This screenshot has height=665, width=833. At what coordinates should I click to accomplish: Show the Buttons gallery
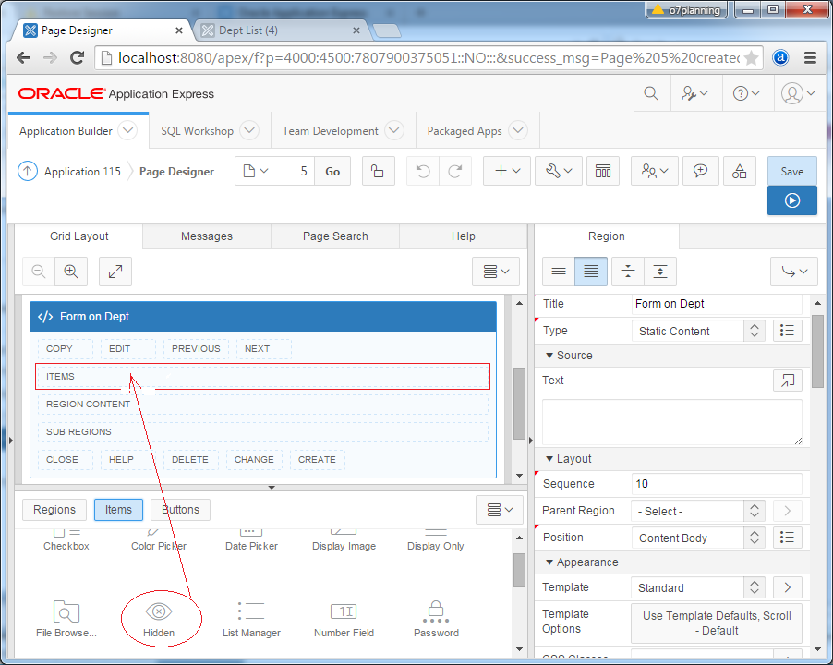click(x=181, y=510)
